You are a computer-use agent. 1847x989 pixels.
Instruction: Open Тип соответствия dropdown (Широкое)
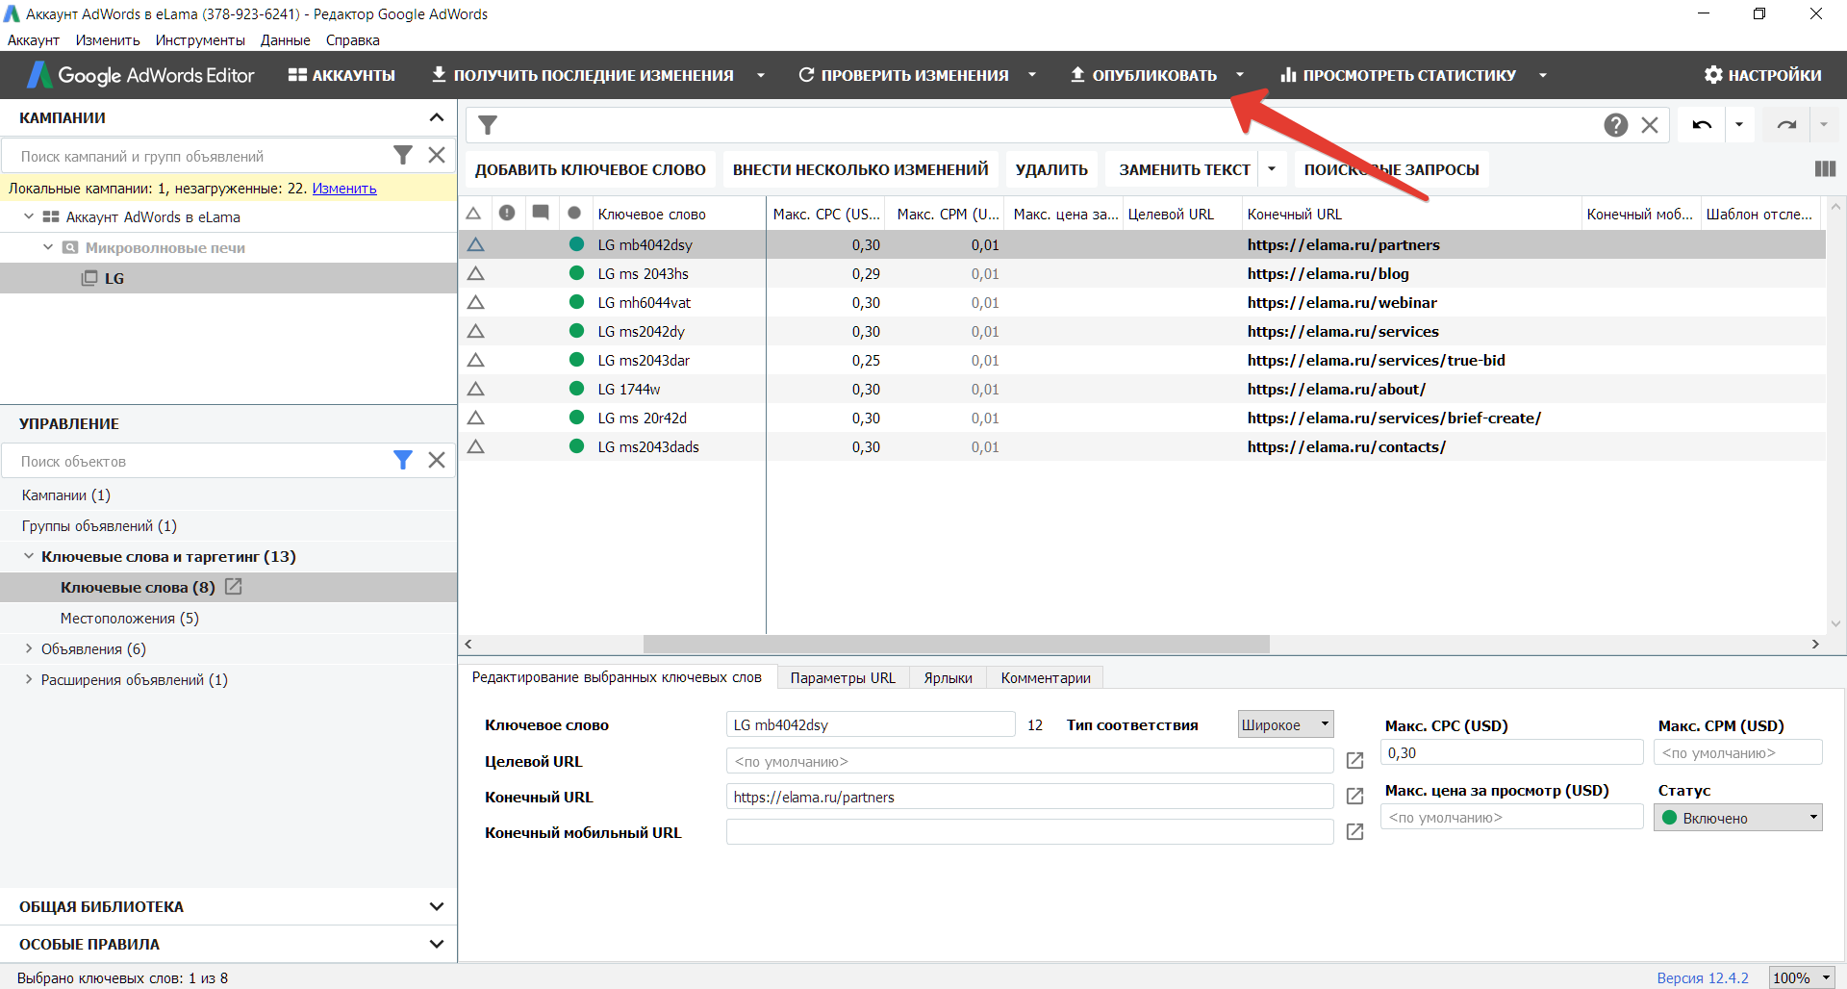click(1285, 724)
